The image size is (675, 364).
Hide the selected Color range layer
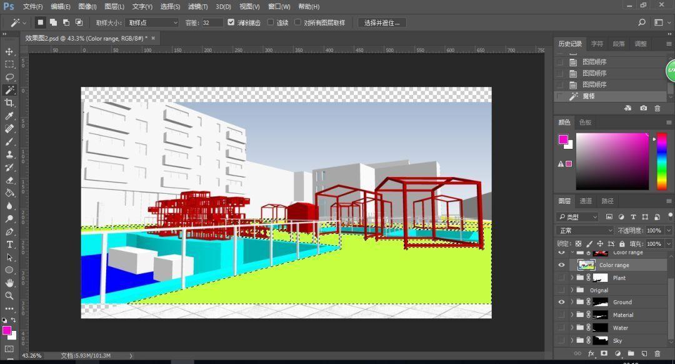point(561,265)
